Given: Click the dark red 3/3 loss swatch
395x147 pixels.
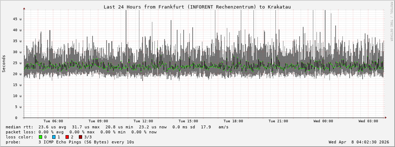Looking at the screenshot, I should coord(81,137).
